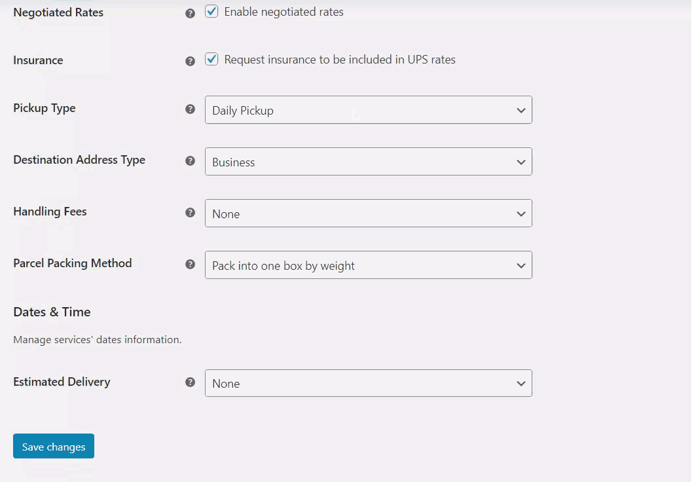Click help icon beside Destination Address Type
Screen dimensions: 694x482
click(x=190, y=161)
